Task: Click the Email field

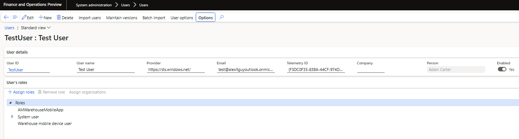Action: pyautogui.click(x=246, y=69)
